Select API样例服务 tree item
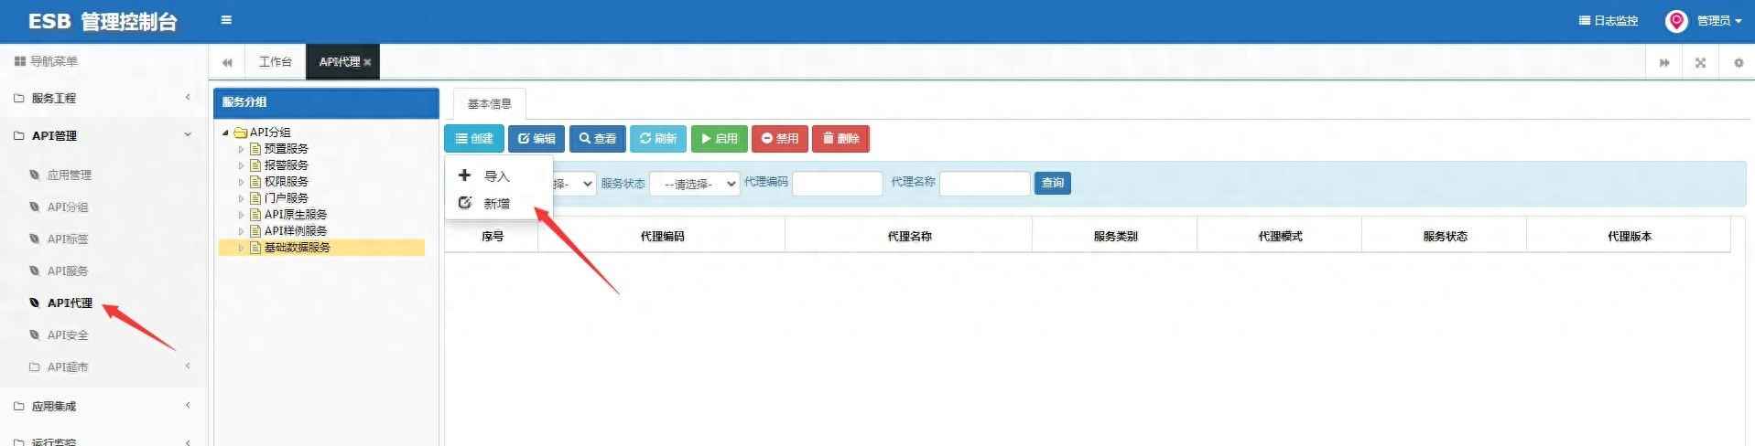This screenshot has width=1755, height=446. [x=295, y=231]
